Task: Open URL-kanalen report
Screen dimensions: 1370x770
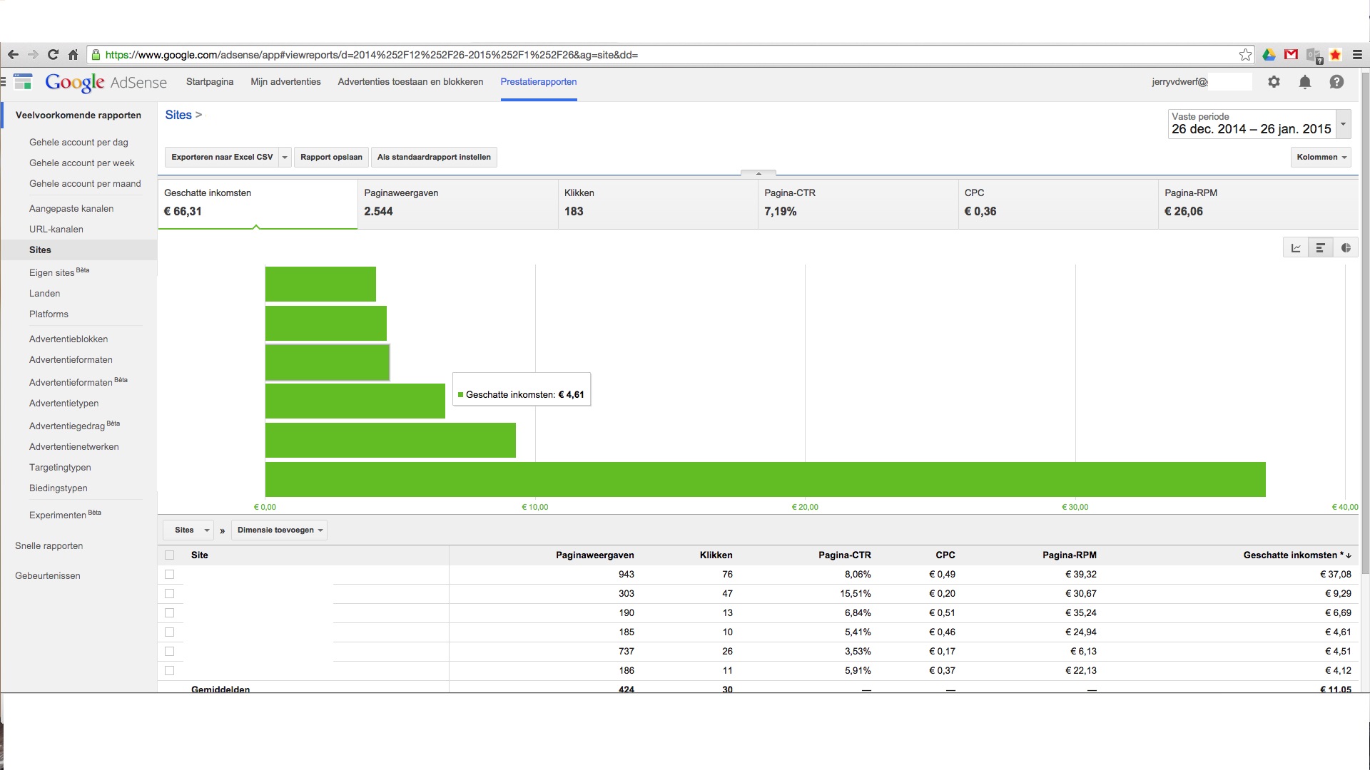Action: tap(56, 230)
